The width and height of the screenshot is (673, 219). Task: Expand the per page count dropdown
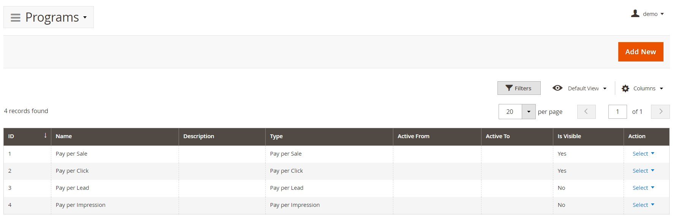[x=529, y=112]
